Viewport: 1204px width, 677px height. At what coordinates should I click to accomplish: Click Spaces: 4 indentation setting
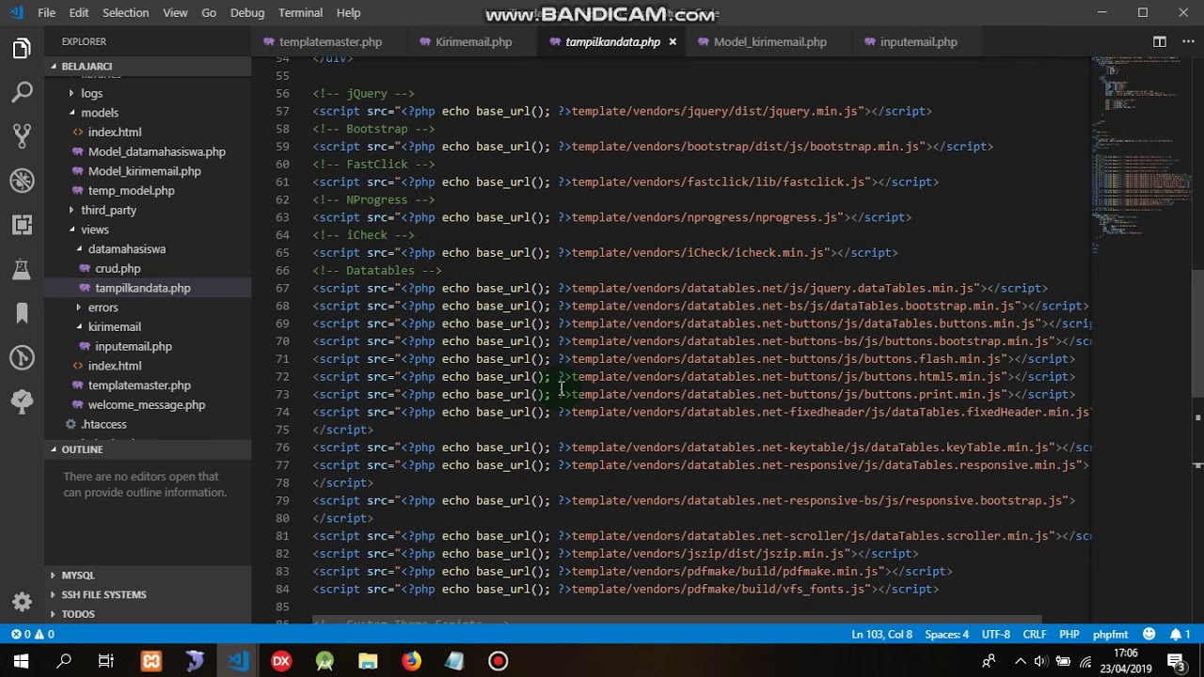[946, 635]
